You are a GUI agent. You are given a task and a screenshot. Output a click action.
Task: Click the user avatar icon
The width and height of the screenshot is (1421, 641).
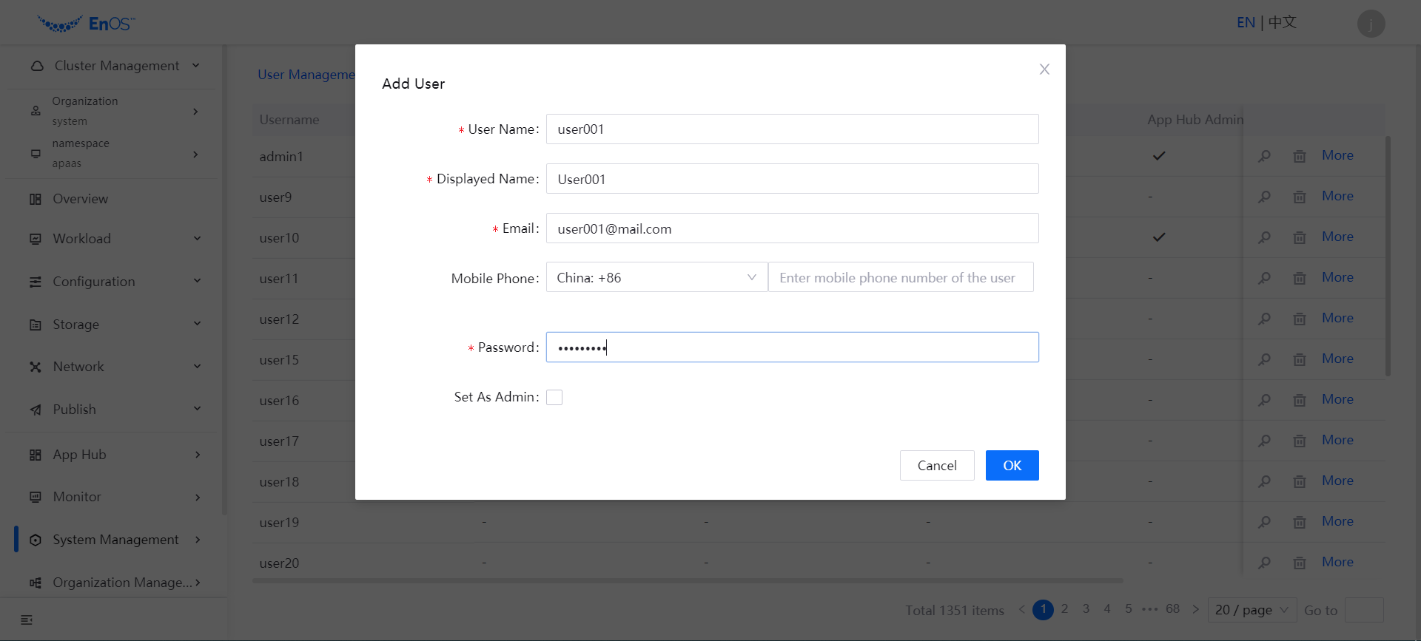point(1371,24)
